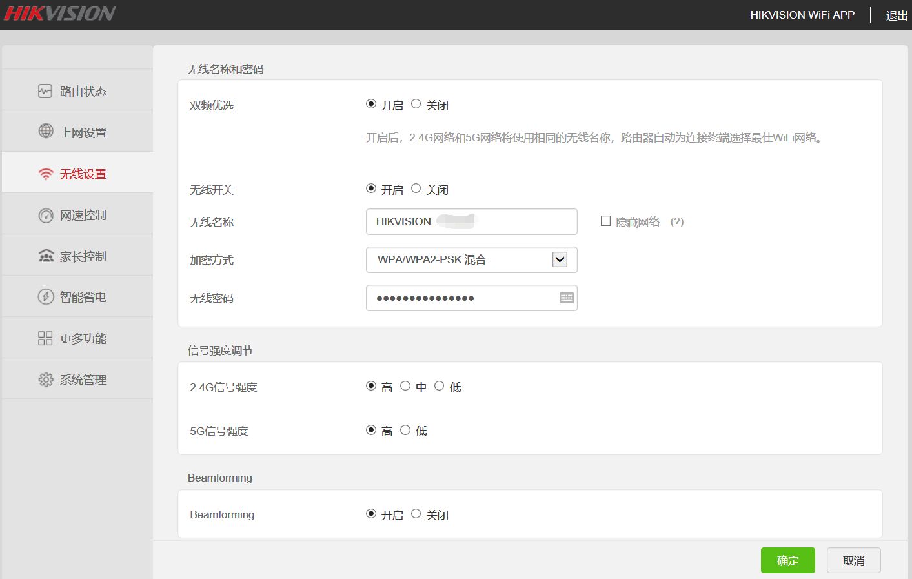Open the 加密方式 dropdown
912x579 pixels.
471,259
